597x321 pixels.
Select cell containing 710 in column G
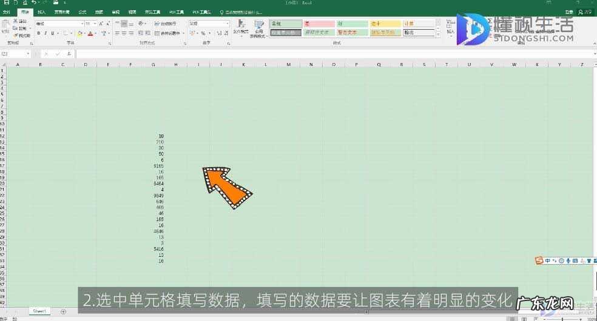(154, 142)
